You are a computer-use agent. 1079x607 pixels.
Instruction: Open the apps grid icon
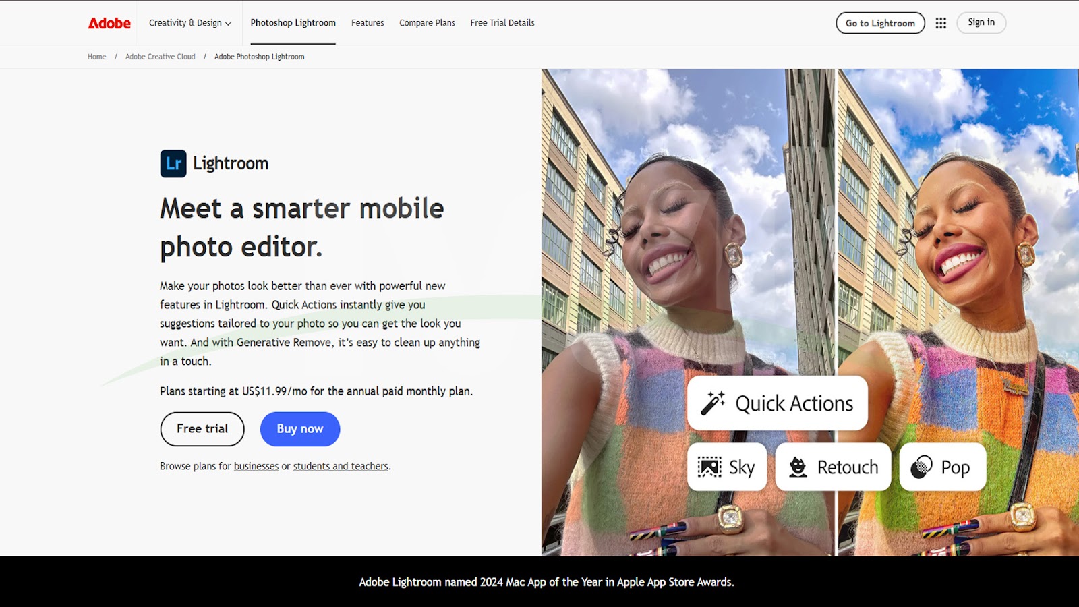pyautogui.click(x=941, y=23)
